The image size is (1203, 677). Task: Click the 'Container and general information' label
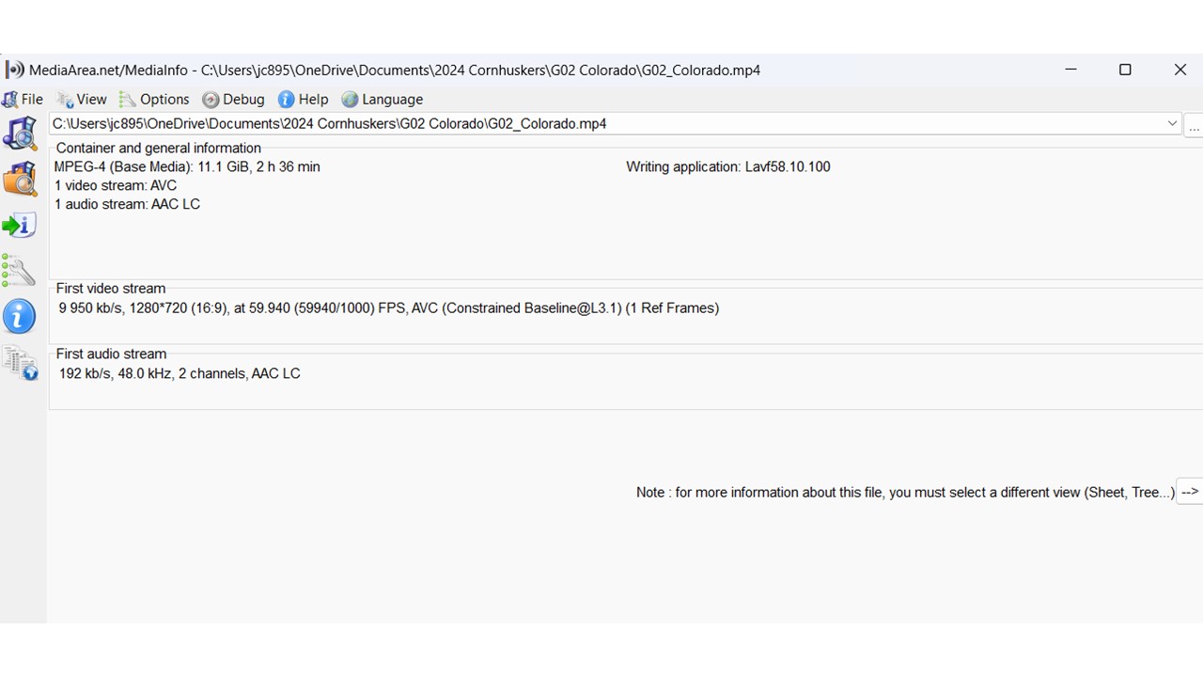point(159,148)
